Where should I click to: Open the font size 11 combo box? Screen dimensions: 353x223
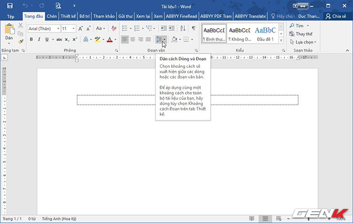(68, 29)
